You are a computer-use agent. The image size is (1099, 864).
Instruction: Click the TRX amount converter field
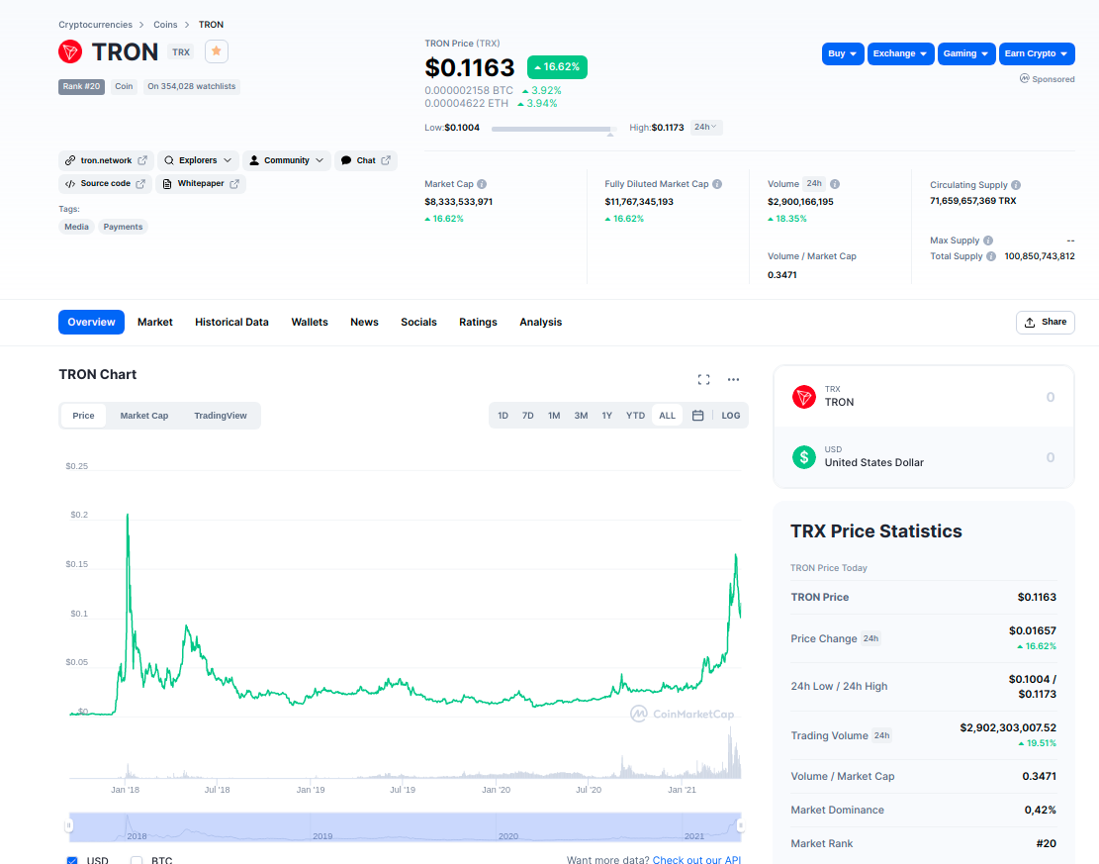tap(989, 398)
